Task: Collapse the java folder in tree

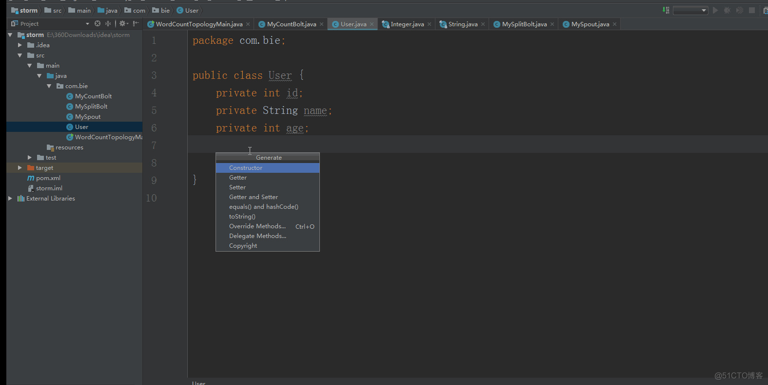Action: [x=39, y=76]
